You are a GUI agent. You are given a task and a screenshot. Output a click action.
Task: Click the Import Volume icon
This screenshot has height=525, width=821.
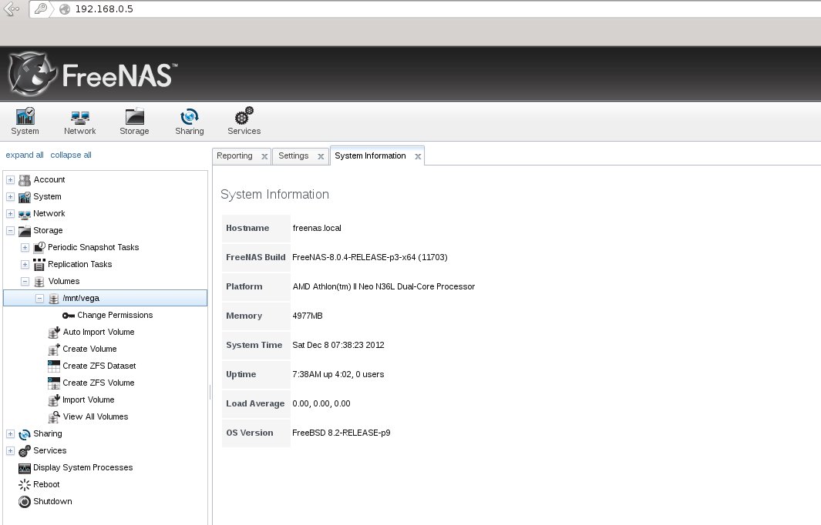pos(54,400)
